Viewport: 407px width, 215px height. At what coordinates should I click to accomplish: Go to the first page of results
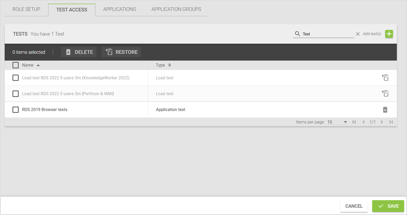[x=354, y=122]
